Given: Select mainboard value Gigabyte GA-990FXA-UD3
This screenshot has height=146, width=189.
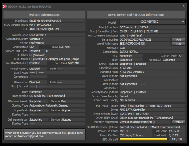Looking at the screenshot, I should click(45, 21).
